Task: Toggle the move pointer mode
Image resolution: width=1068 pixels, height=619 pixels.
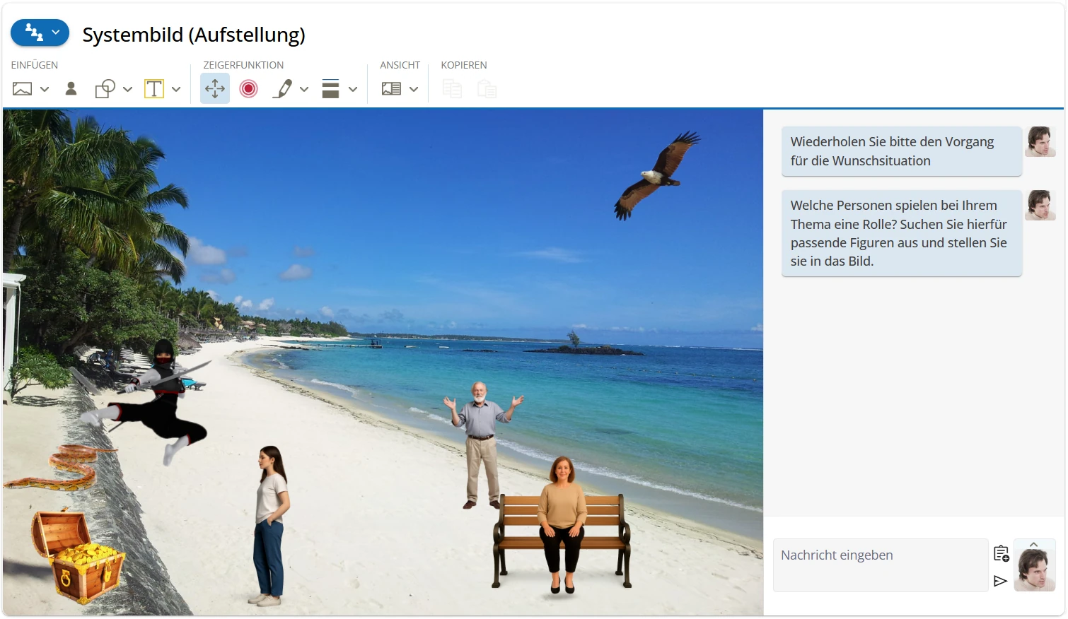Action: pos(215,89)
